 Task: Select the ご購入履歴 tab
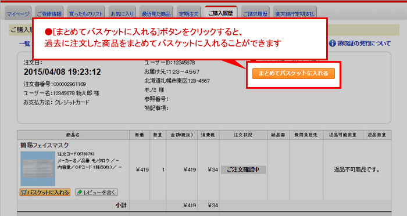[x=220, y=13]
